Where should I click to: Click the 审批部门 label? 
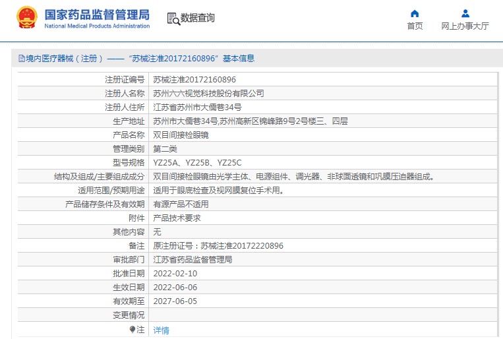[129, 260]
